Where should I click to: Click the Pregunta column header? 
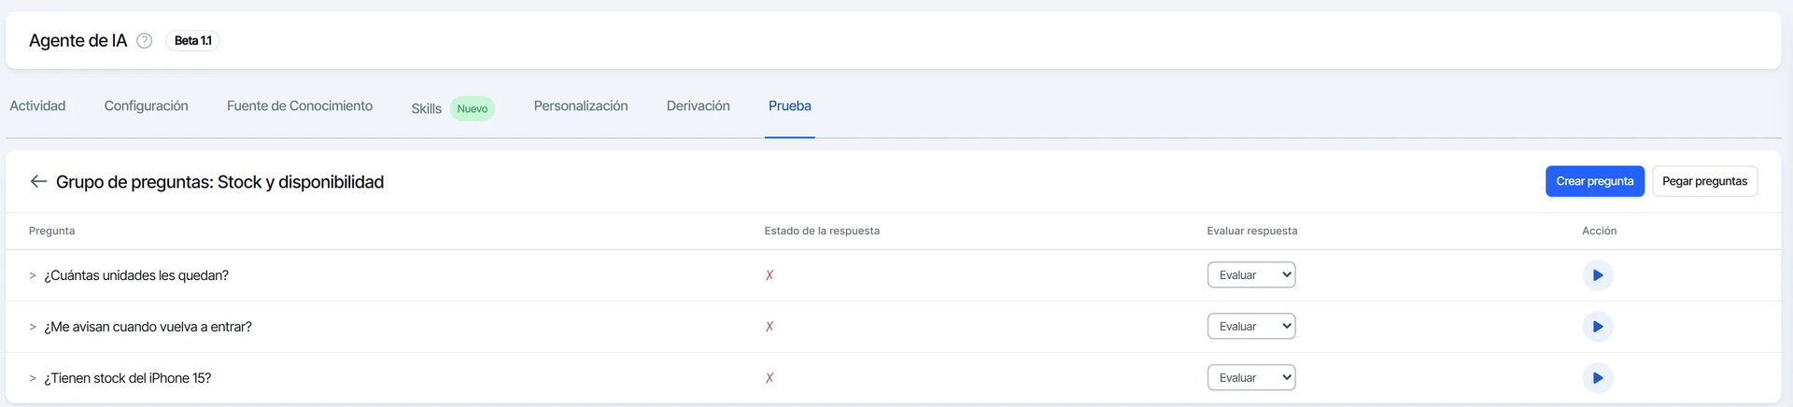52,231
